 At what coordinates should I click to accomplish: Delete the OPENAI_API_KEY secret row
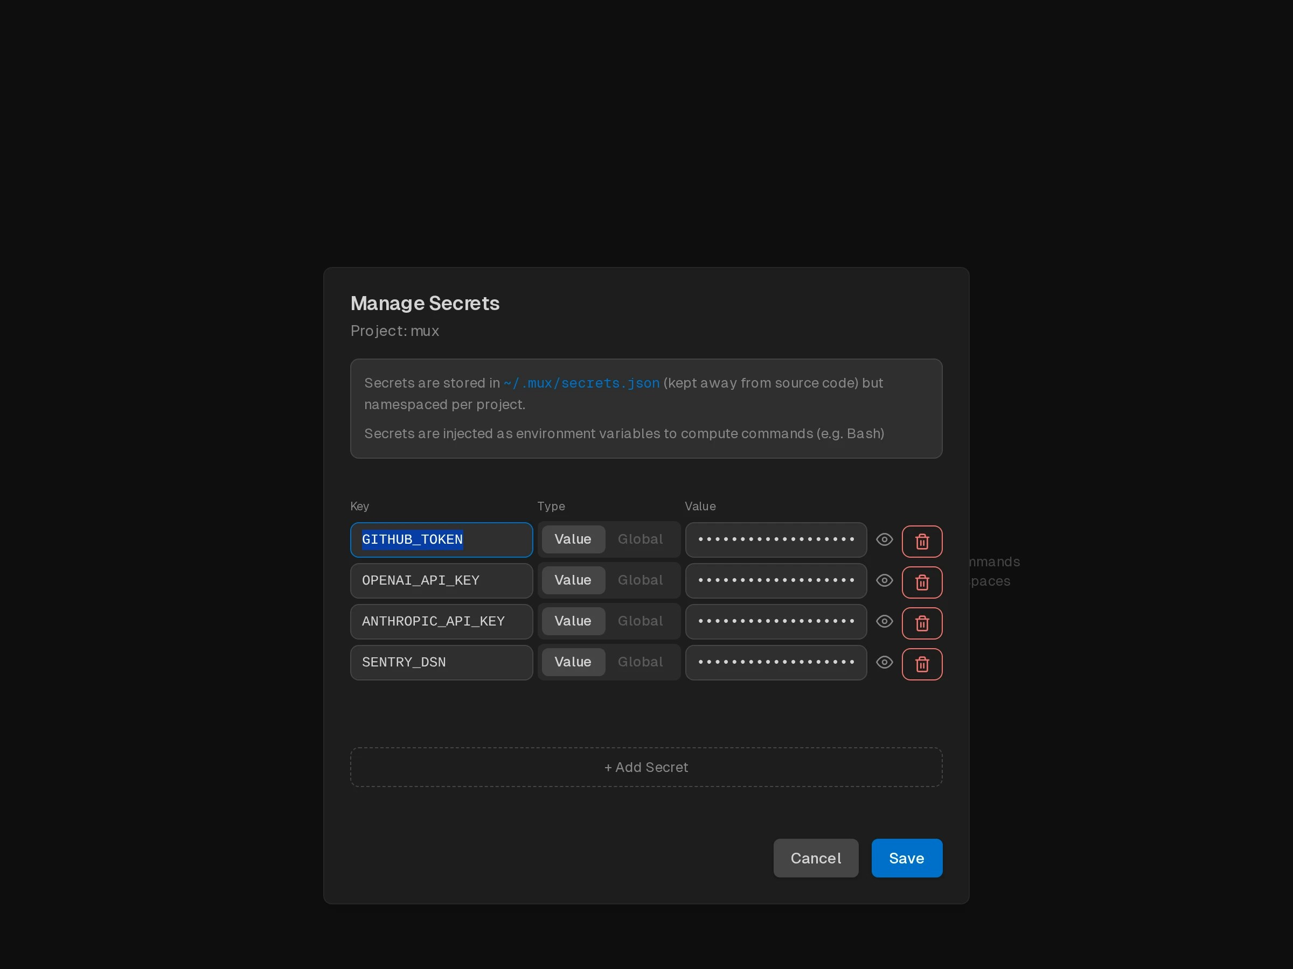coord(922,582)
